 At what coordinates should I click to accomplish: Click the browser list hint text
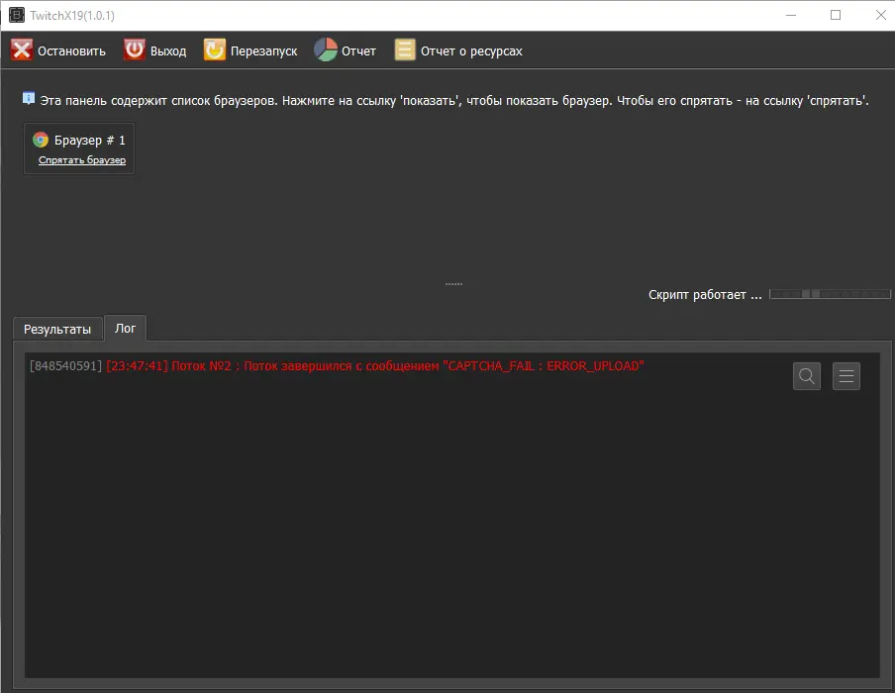click(454, 101)
